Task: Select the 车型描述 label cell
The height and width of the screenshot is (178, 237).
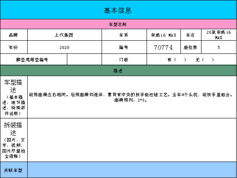Action: click(x=14, y=97)
